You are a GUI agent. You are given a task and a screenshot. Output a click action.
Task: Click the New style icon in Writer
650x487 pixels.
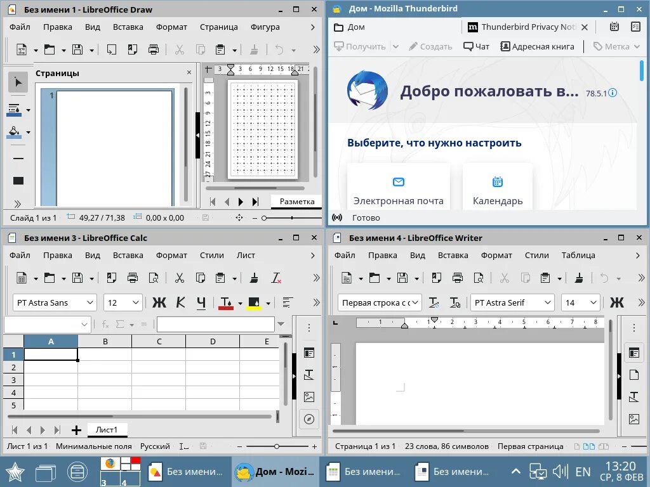[455, 302]
